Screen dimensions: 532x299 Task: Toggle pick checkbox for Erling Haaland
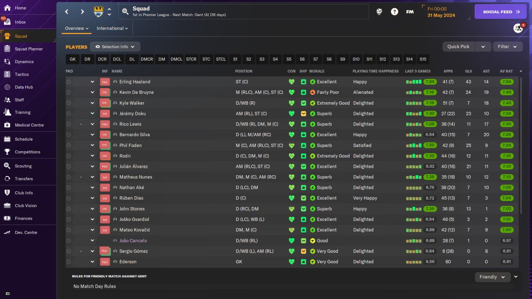(69, 82)
